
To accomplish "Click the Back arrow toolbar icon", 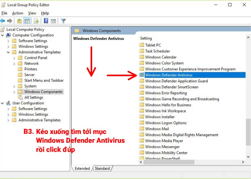I will 3,21.
